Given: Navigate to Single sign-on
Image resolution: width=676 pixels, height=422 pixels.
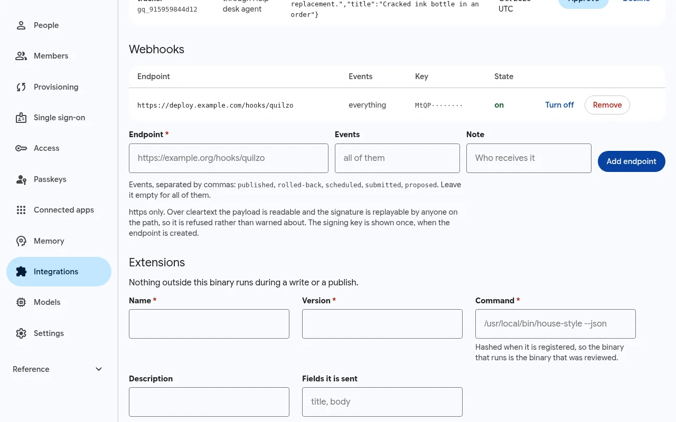Looking at the screenshot, I should pyautogui.click(x=59, y=118).
